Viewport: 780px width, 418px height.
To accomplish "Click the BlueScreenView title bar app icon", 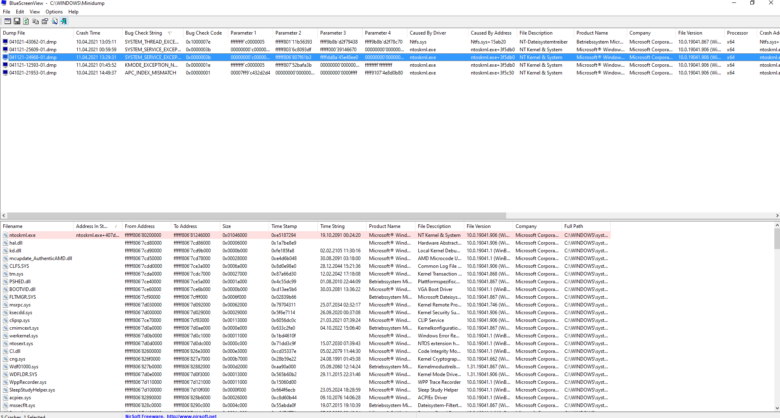I will (4, 3).
